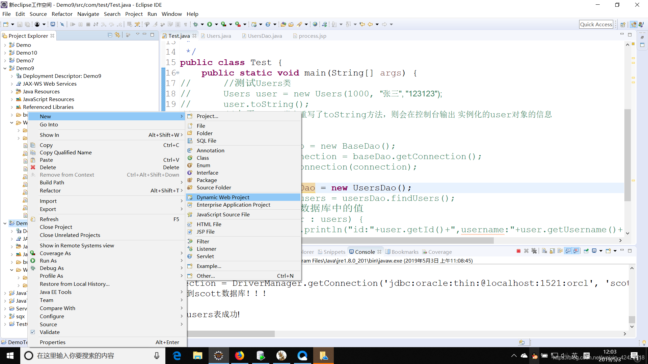This screenshot has height=364, width=648.
Task: Select the Run icon in the toolbar
Action: [210, 24]
